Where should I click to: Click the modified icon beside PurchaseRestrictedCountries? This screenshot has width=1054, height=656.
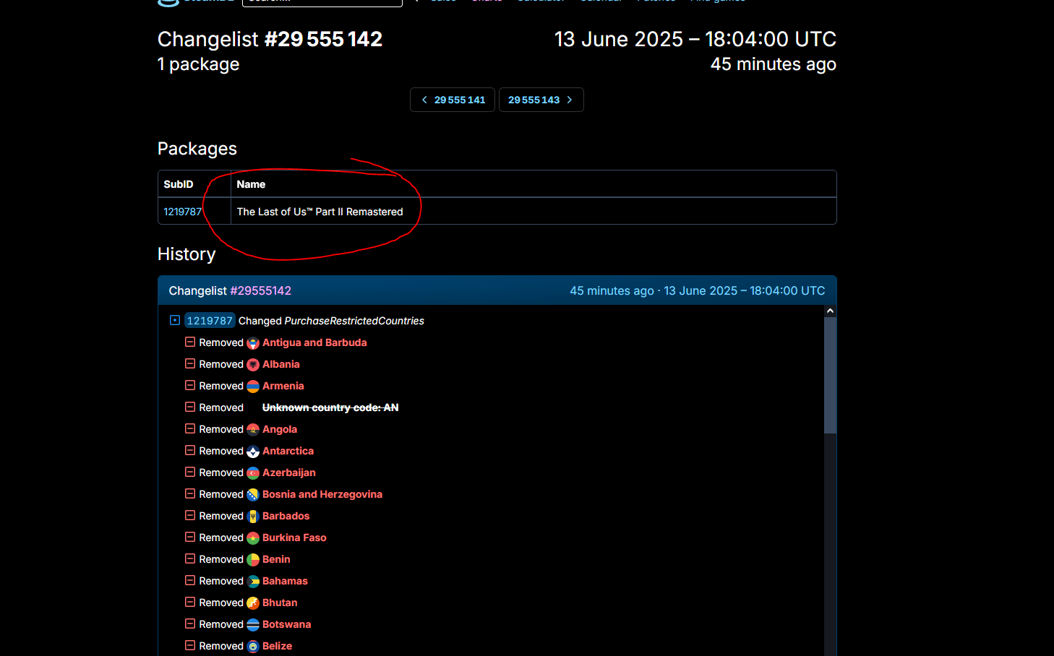[175, 320]
